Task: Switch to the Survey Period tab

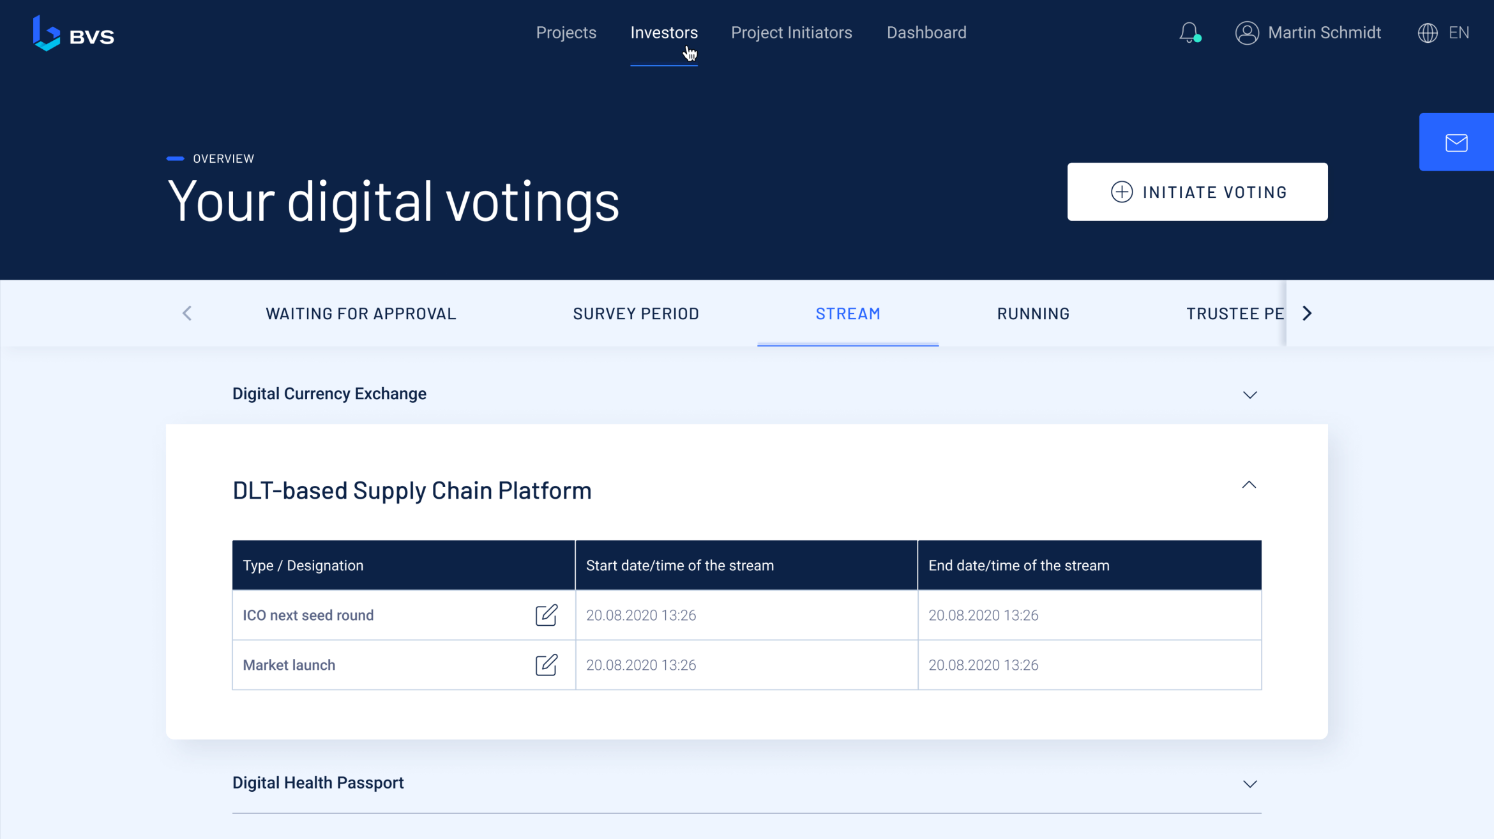Action: (x=636, y=314)
